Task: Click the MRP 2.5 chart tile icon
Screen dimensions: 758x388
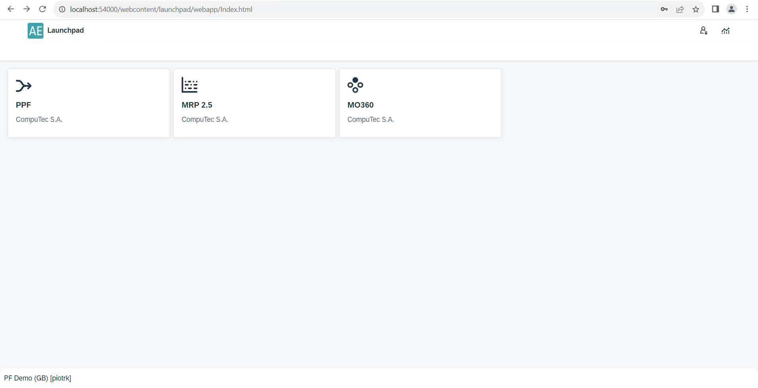Action: [189, 85]
